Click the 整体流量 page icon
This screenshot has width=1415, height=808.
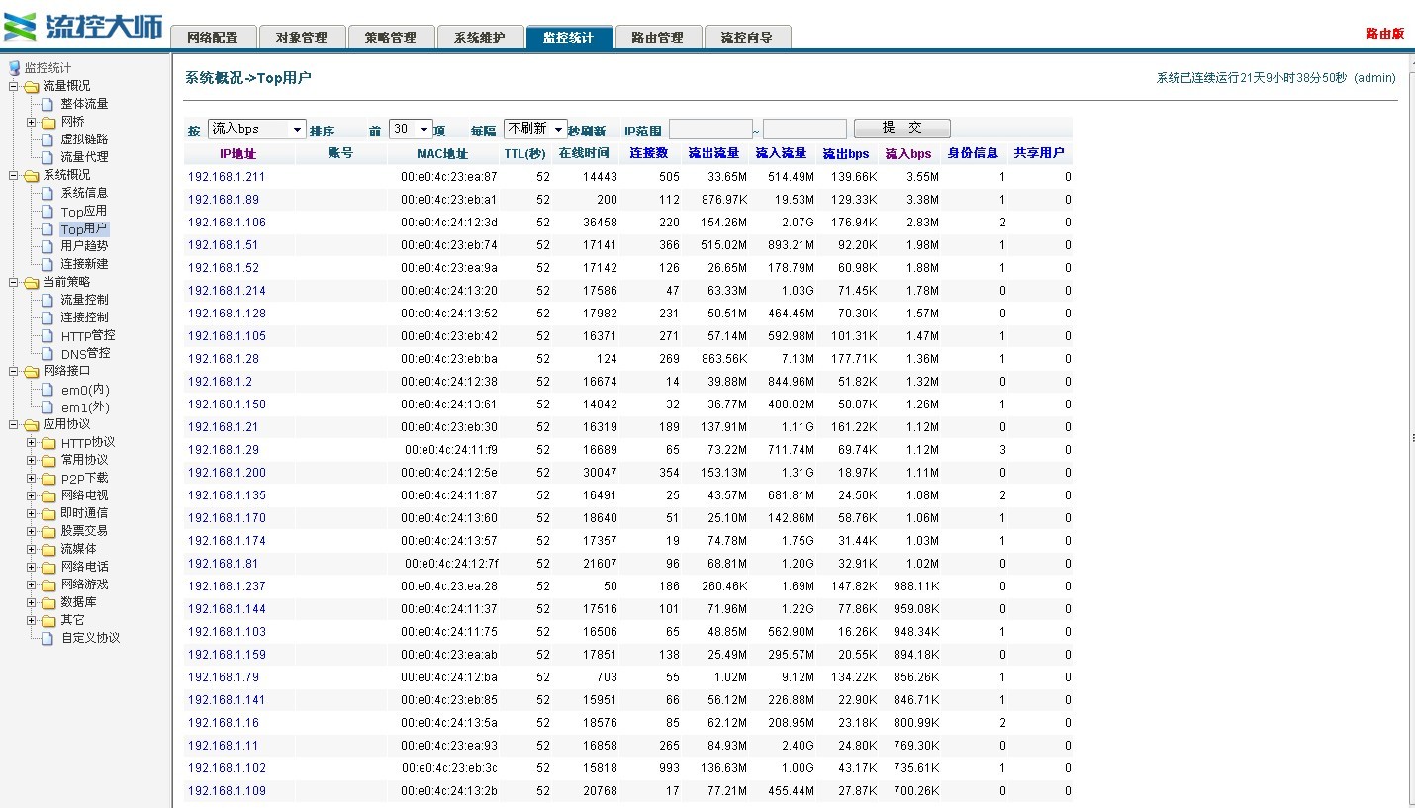[47, 104]
